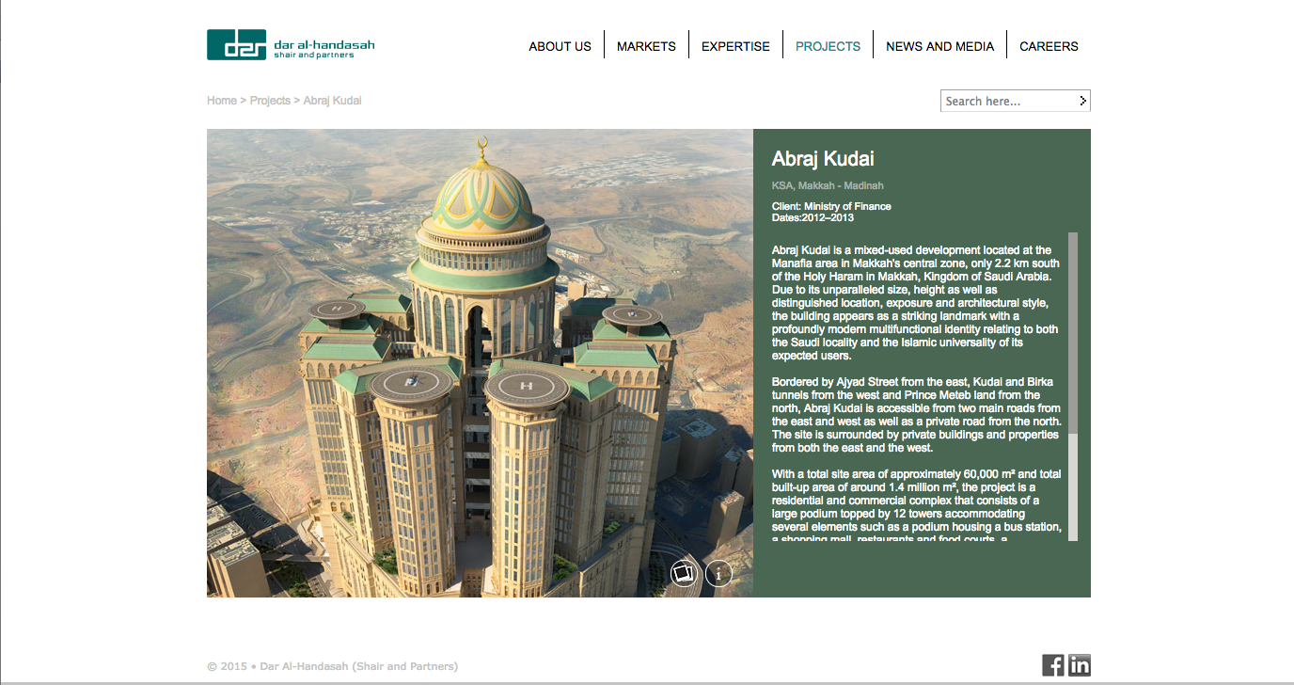
Task: Click scrollbar track below the thumb
Action: coord(1073,489)
